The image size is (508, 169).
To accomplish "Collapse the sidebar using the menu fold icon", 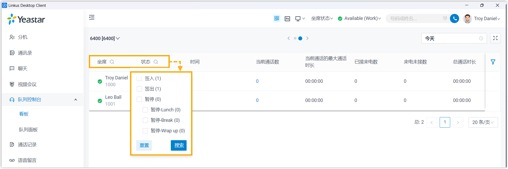I will [x=92, y=18].
